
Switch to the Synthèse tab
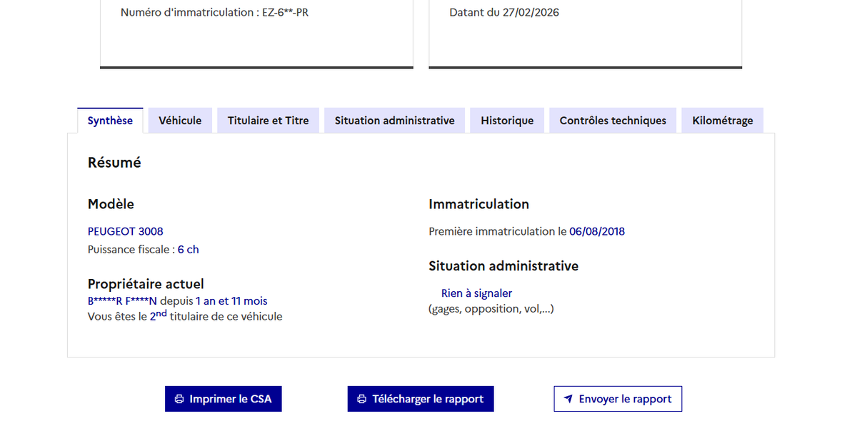[110, 121]
